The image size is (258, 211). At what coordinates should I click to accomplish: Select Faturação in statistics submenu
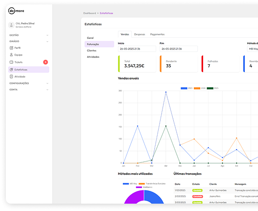[x=99, y=44]
